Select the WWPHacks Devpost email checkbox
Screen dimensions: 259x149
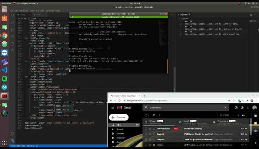(x=146, y=134)
